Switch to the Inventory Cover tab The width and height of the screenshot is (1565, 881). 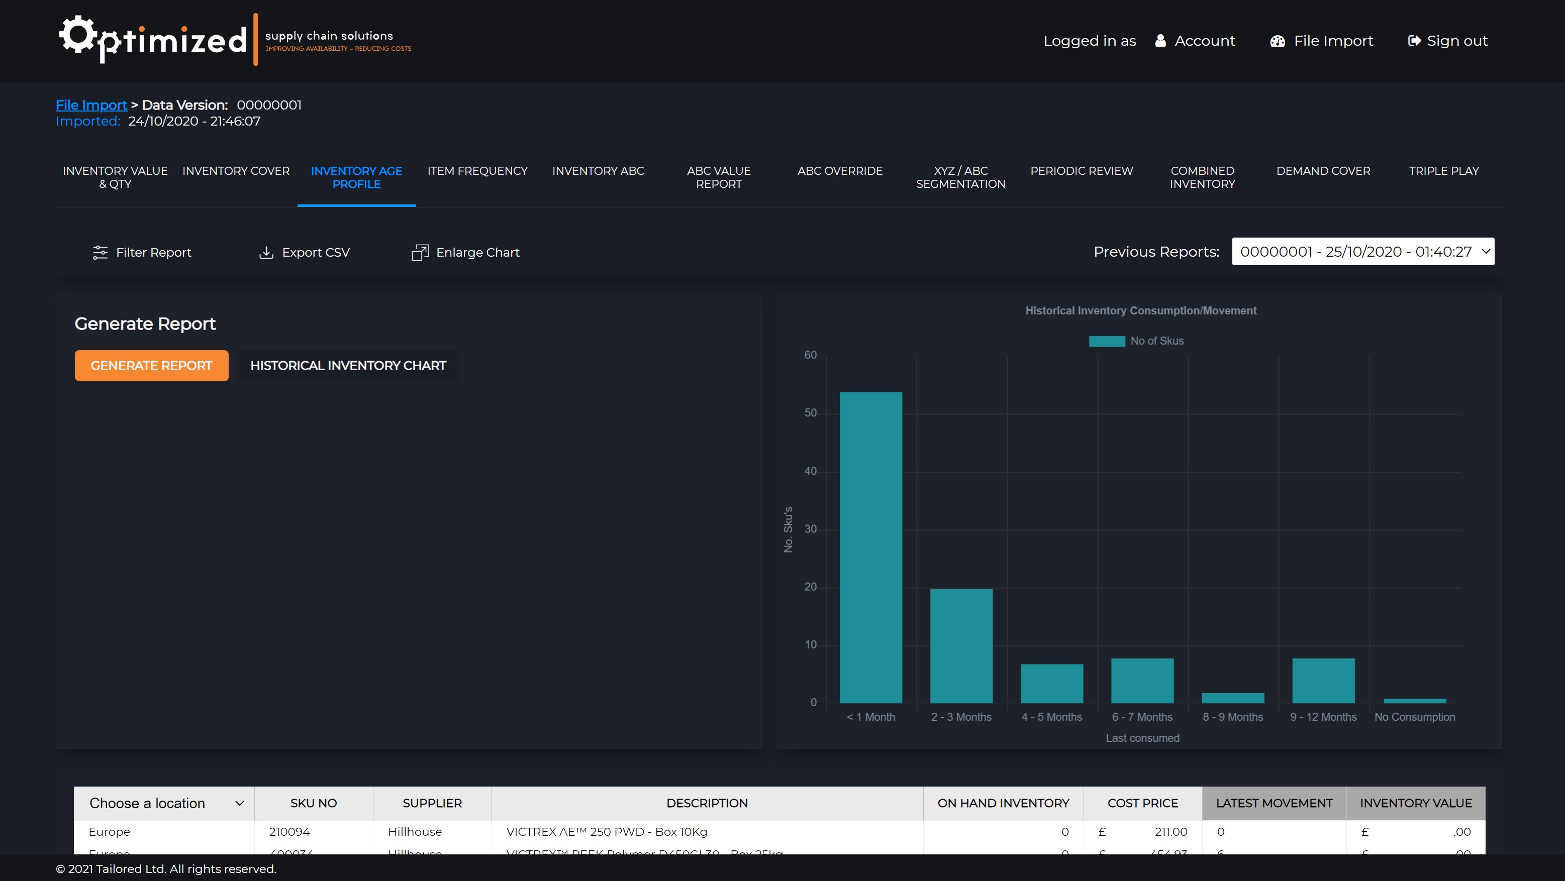(x=236, y=171)
